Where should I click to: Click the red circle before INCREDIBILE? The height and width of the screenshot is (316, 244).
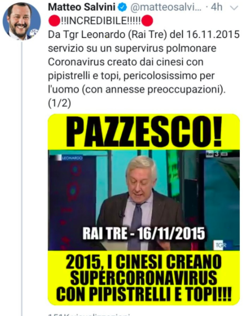click(54, 21)
